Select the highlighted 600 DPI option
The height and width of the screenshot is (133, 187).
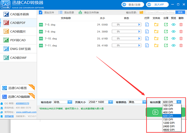(172, 116)
